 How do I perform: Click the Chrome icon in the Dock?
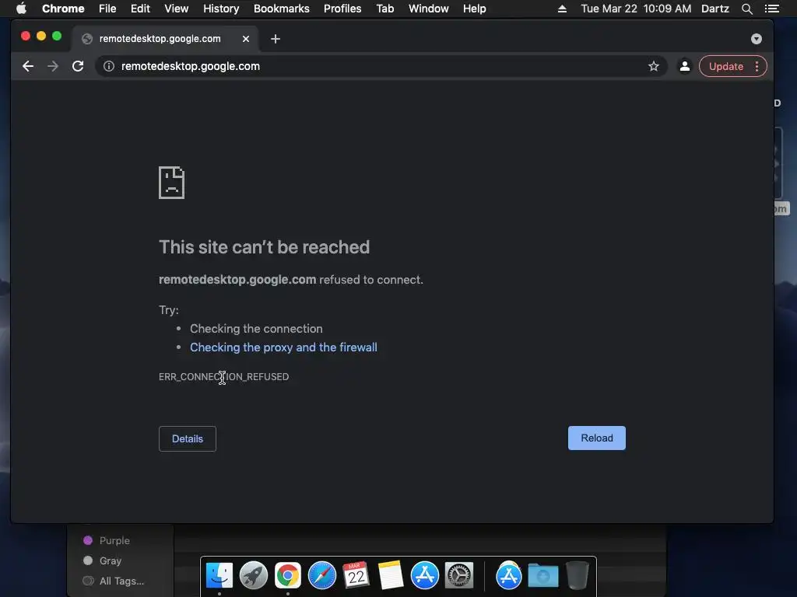pos(288,575)
